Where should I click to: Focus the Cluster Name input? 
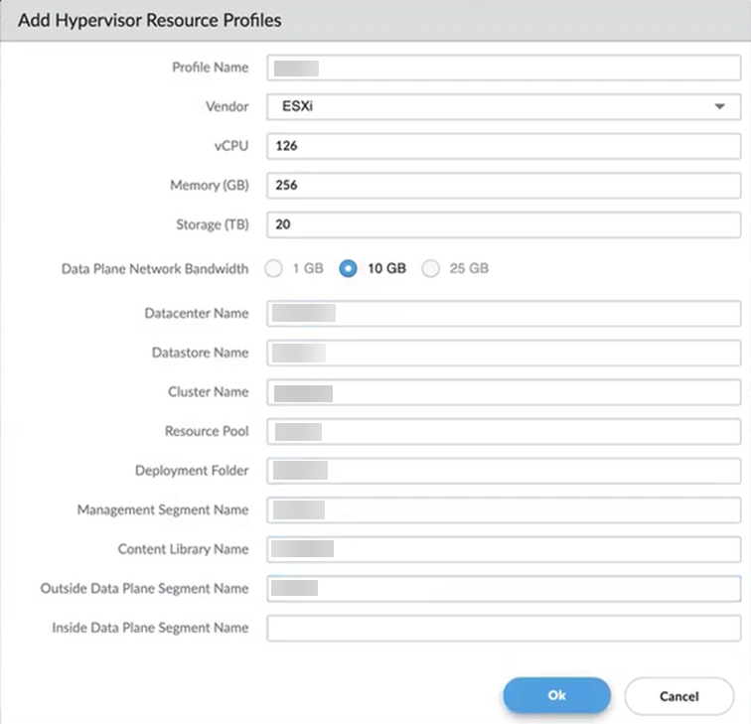click(x=503, y=392)
